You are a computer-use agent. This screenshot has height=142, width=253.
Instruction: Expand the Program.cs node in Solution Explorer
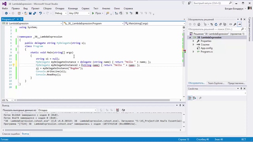(193, 52)
